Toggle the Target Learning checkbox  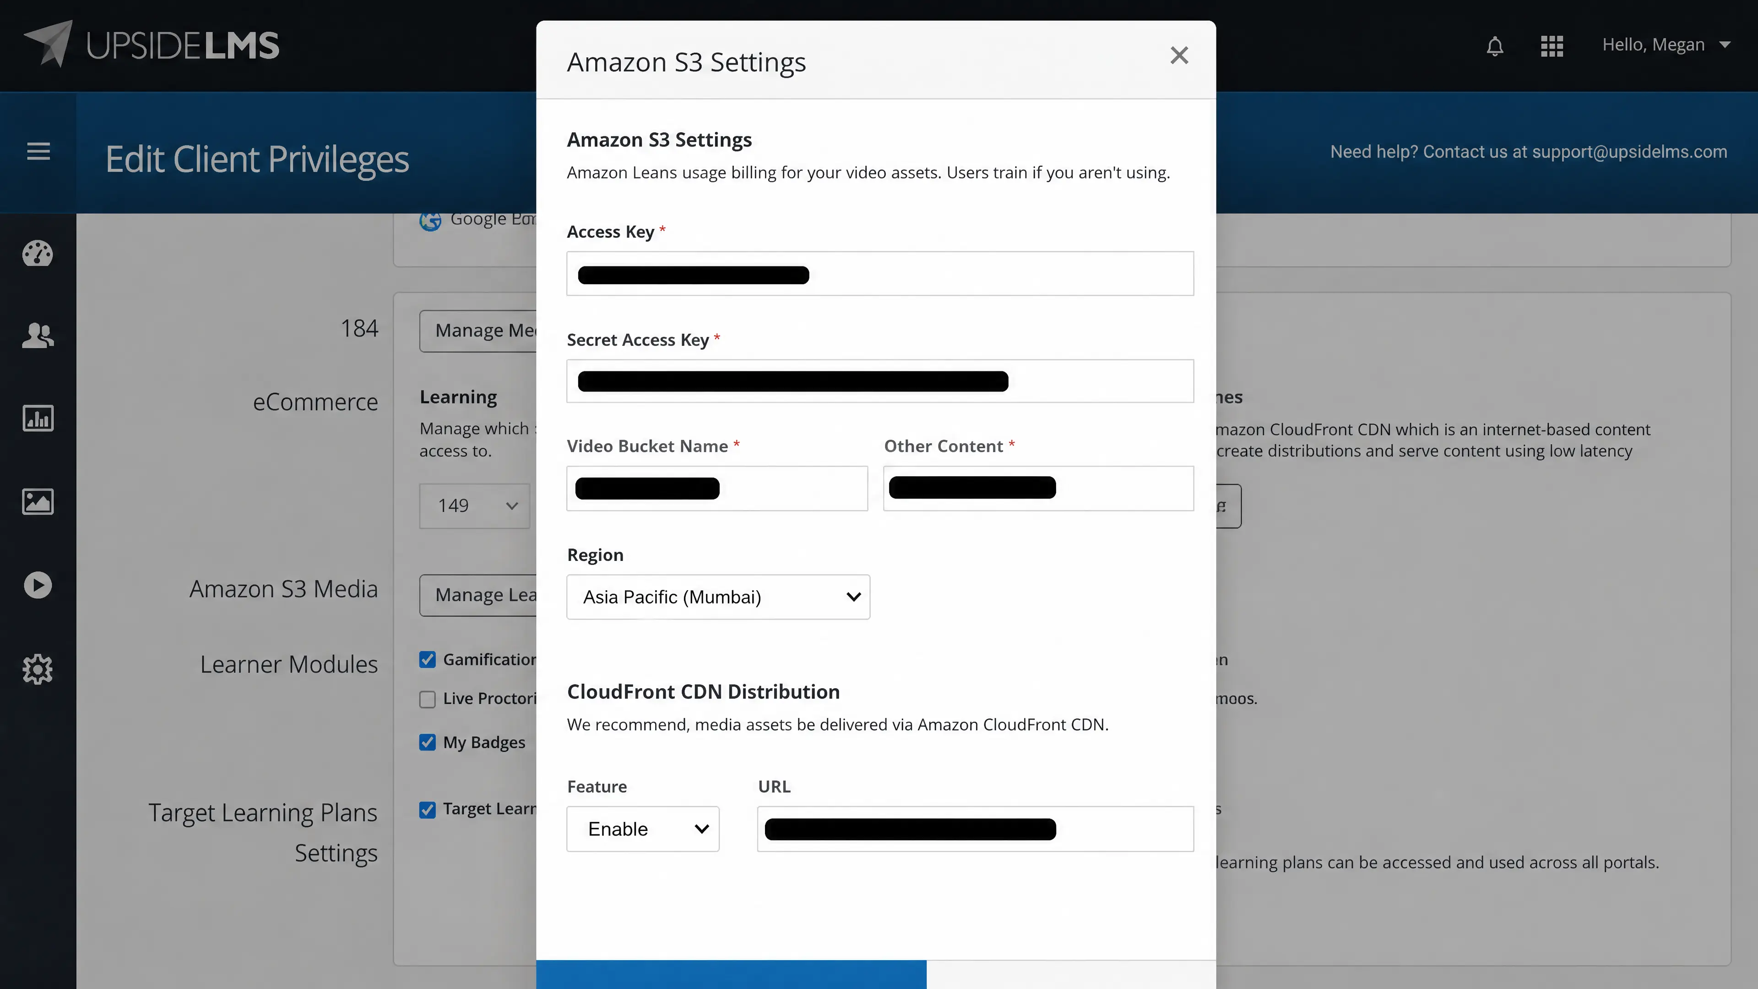pyautogui.click(x=427, y=810)
